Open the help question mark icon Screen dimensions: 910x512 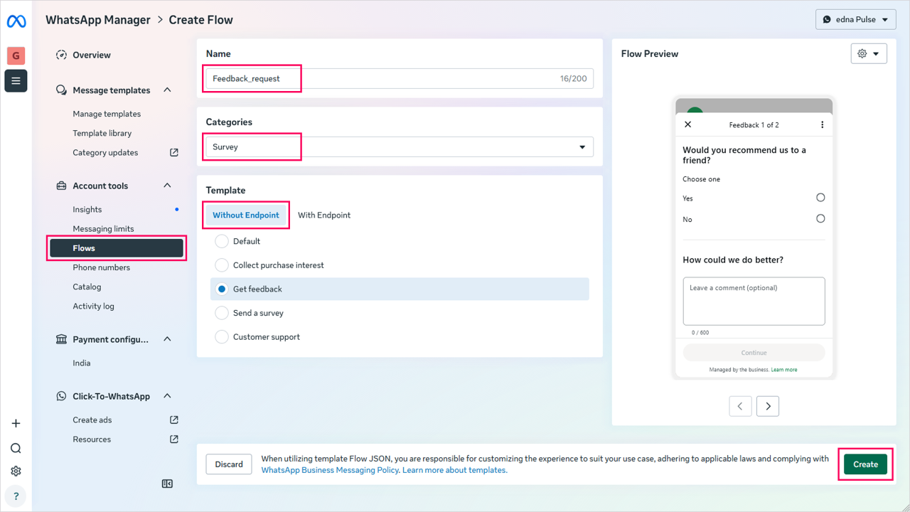pos(16,496)
